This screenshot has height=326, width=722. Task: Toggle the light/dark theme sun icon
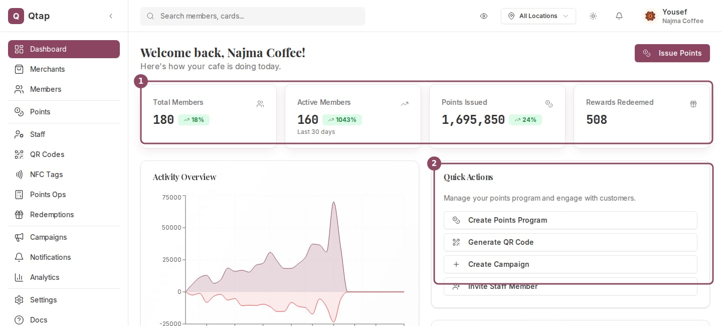(593, 16)
